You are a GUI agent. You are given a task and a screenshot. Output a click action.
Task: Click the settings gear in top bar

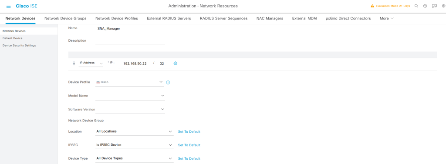click(x=444, y=6)
